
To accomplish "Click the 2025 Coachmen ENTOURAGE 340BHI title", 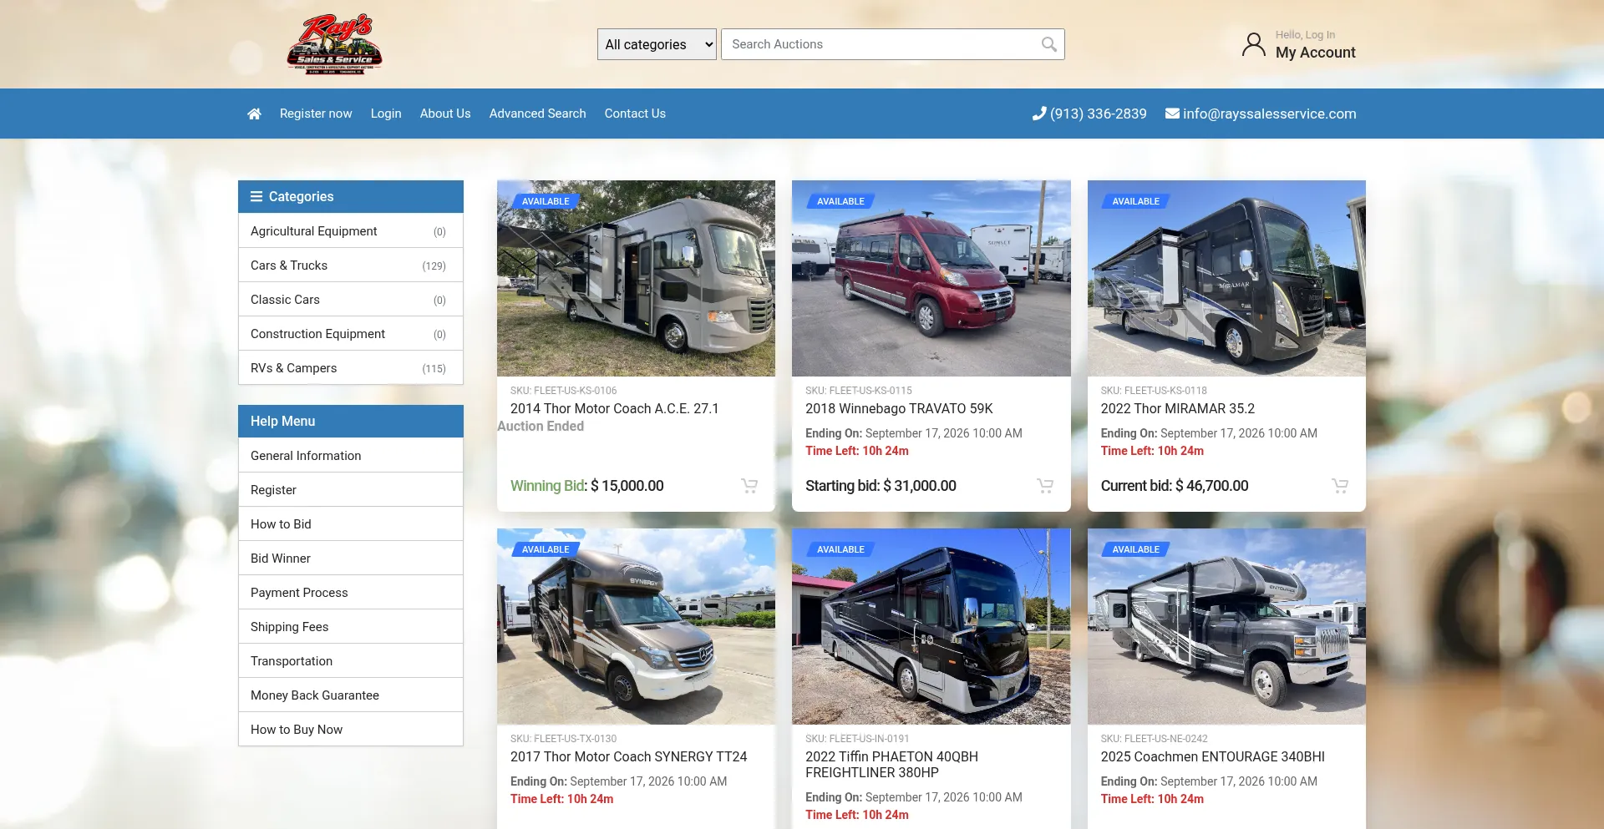I will (x=1213, y=757).
